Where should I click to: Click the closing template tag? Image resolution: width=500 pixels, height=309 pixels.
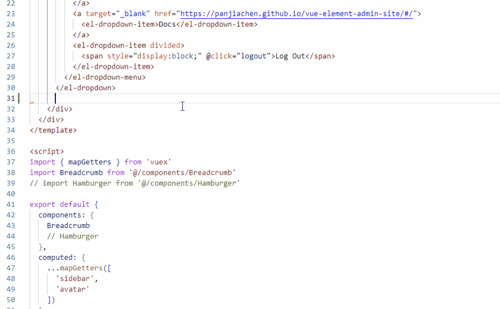click(x=53, y=130)
